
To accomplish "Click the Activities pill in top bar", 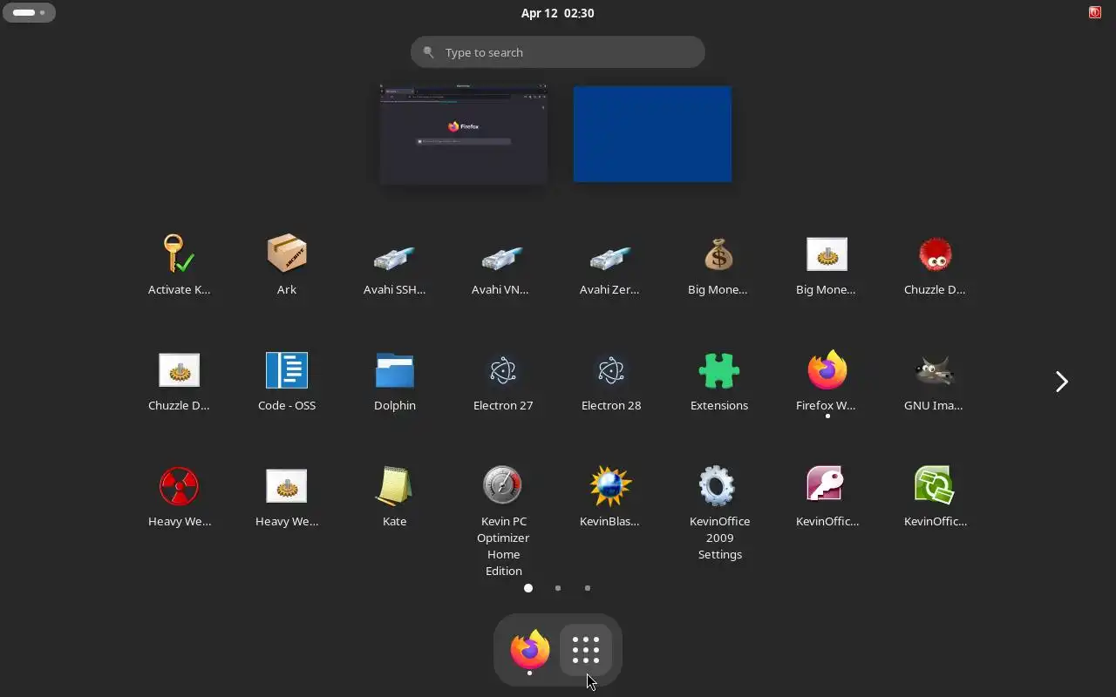I will (30, 13).
